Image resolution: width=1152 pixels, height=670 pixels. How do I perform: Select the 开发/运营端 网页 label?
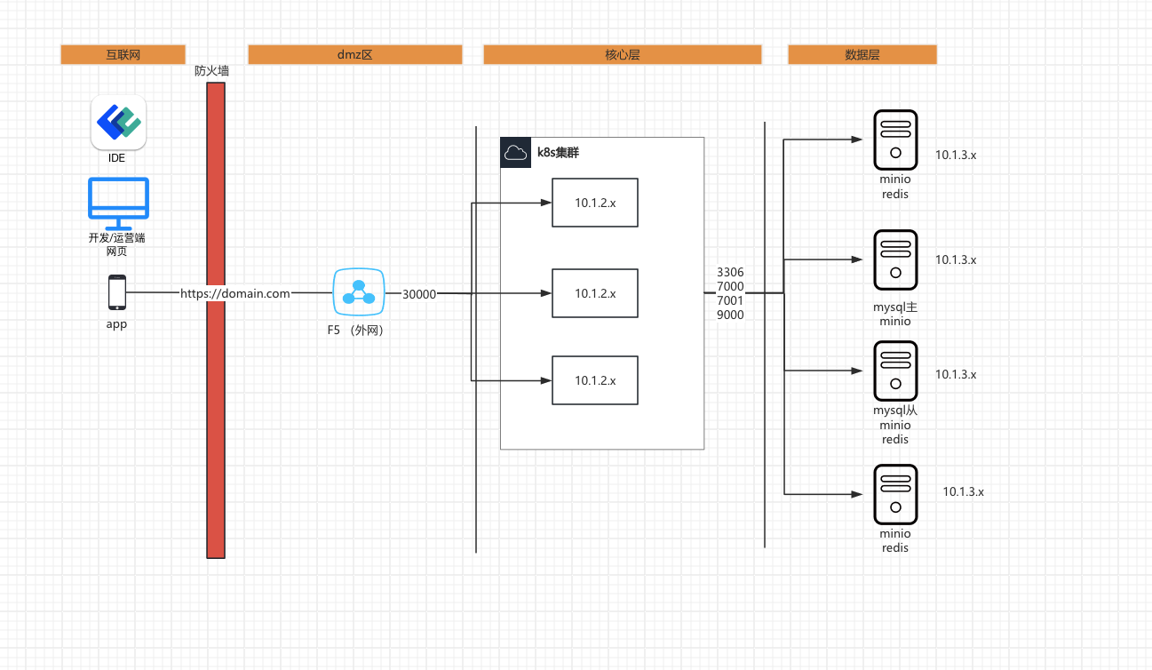coord(116,244)
